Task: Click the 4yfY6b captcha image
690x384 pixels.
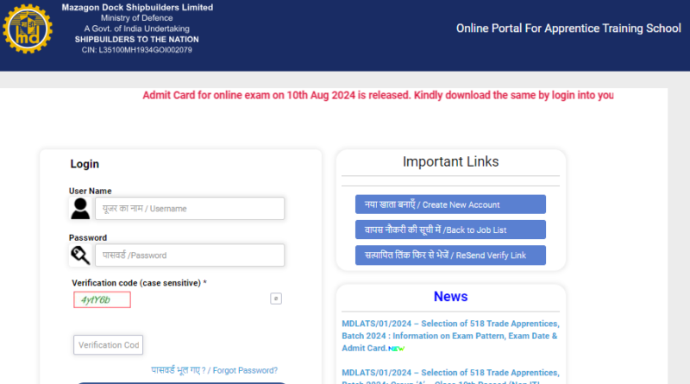Action: (102, 299)
